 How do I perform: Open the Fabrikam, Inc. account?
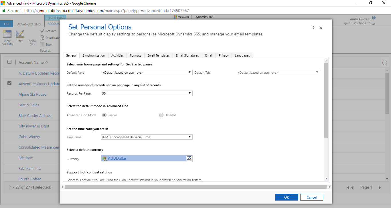pyautogui.click(x=30, y=168)
